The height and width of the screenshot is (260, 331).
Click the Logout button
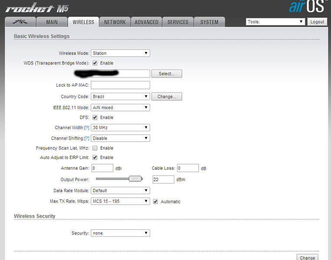pos(317,22)
